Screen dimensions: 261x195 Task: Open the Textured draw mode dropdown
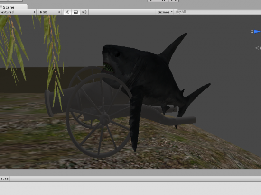coord(18,12)
